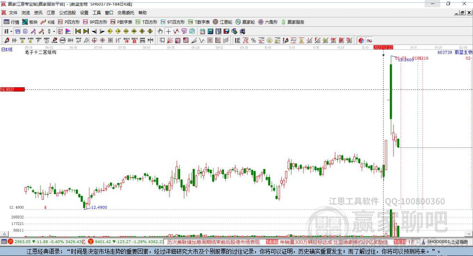Click the 日K线 label
The width and height of the screenshot is (473, 256).
[x=6, y=49]
